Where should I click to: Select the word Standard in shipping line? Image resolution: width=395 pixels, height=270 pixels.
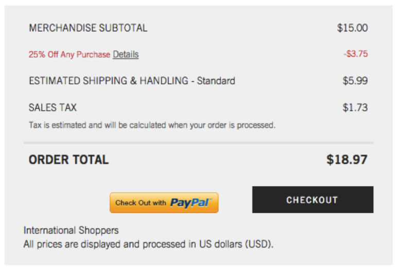[x=216, y=81]
